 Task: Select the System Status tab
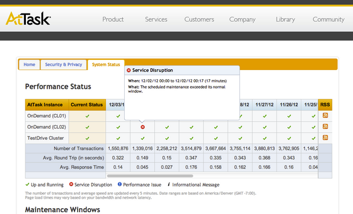106,65
